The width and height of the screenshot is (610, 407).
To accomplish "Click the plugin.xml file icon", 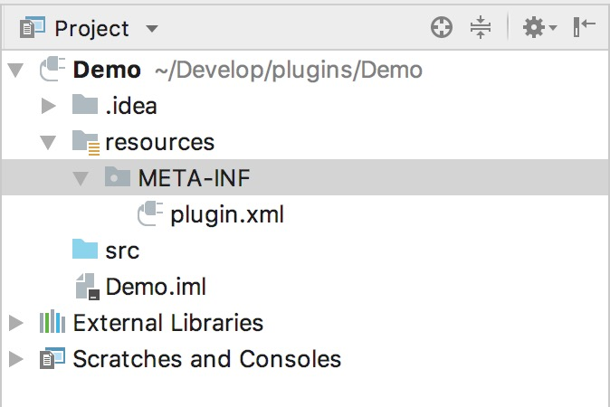I will tap(150, 213).
